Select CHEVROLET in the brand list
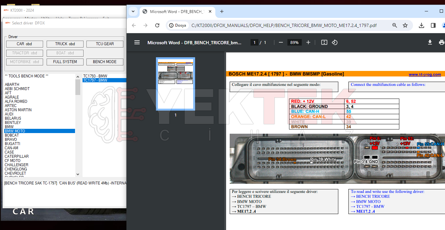Viewport: 445px width, 230px height. [x=39, y=173]
